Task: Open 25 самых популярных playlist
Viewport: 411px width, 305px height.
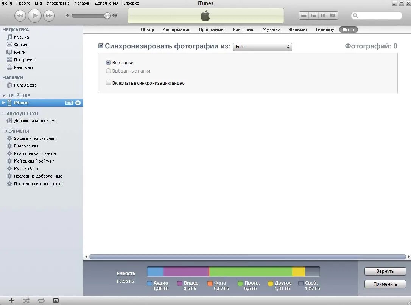Action: (x=35, y=138)
